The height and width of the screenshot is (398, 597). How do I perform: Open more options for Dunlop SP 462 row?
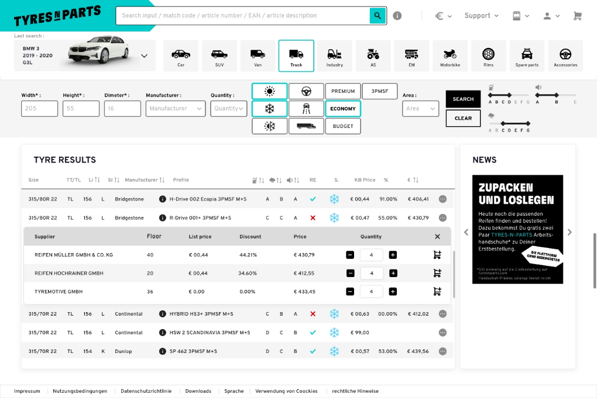442,351
